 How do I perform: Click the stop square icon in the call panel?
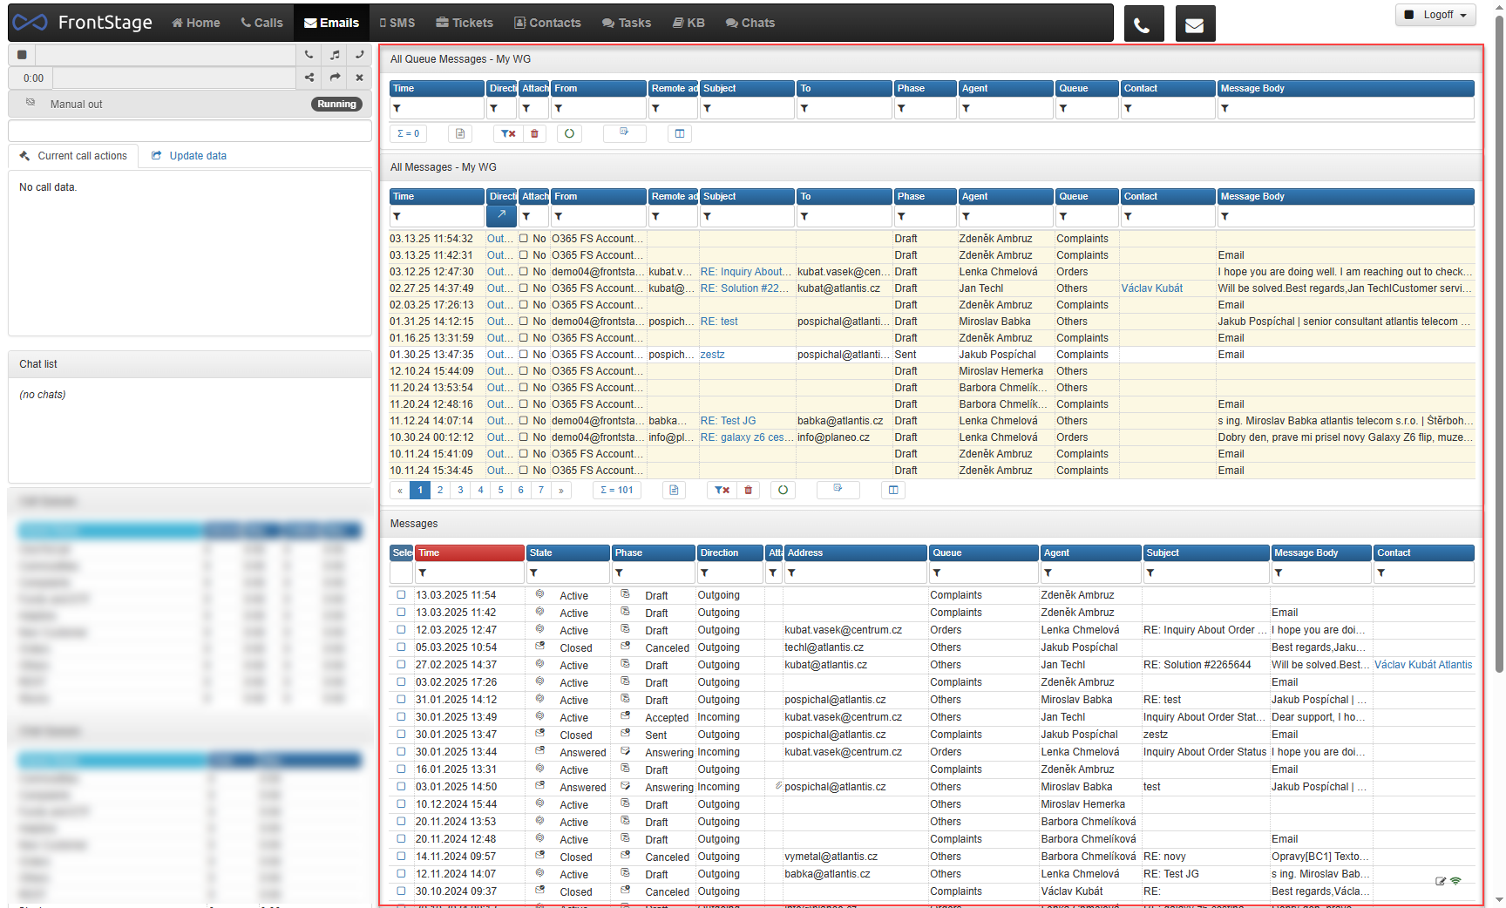22,55
